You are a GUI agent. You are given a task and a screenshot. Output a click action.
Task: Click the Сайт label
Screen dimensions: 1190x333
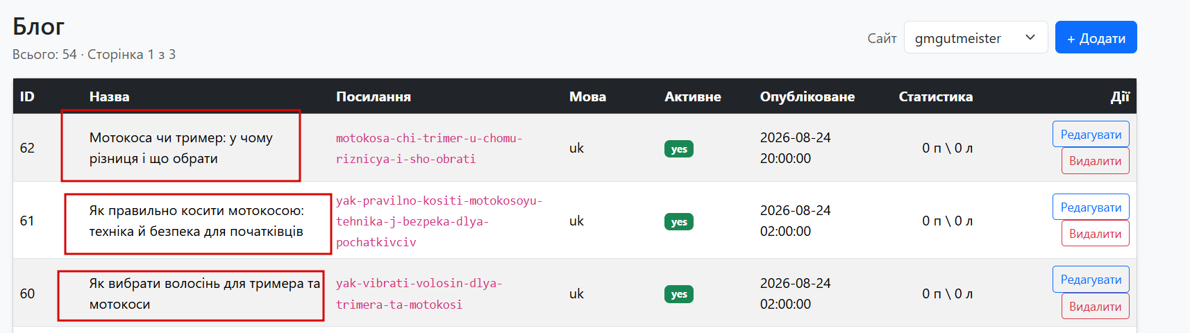coord(882,38)
